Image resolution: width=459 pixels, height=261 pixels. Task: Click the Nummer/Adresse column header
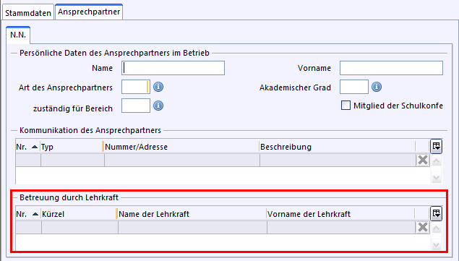[181, 147]
